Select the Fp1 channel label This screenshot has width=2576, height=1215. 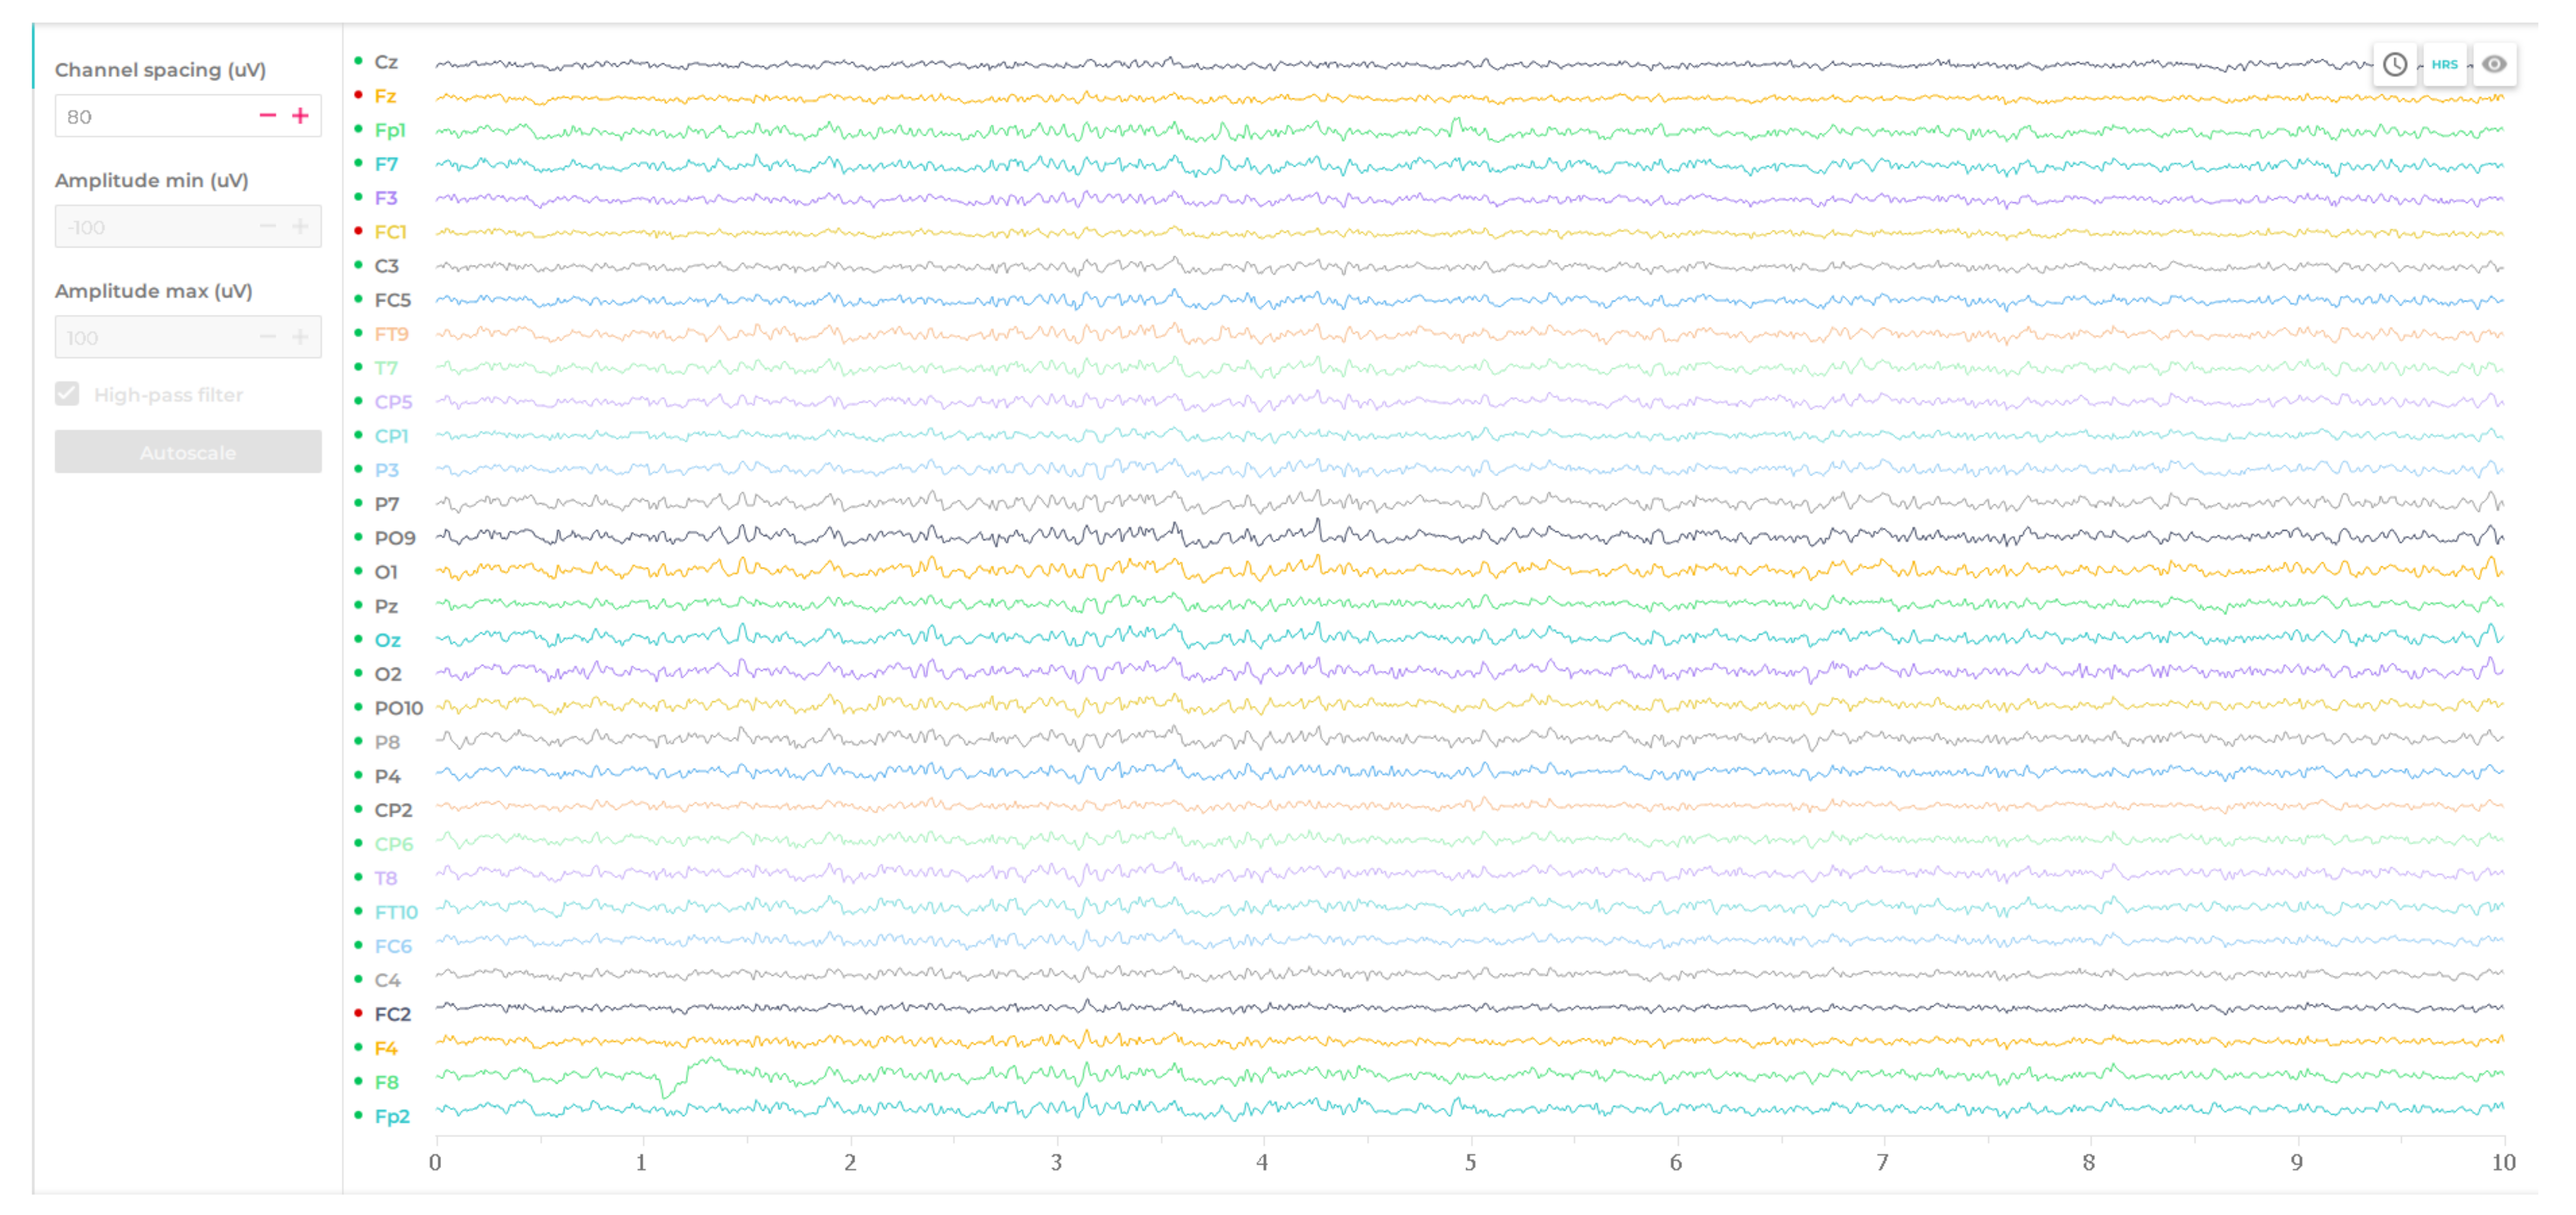389,130
